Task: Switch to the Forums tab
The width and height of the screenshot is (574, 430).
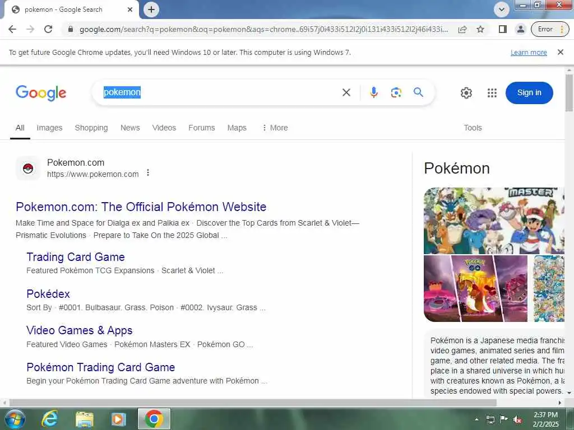Action: [x=201, y=128]
